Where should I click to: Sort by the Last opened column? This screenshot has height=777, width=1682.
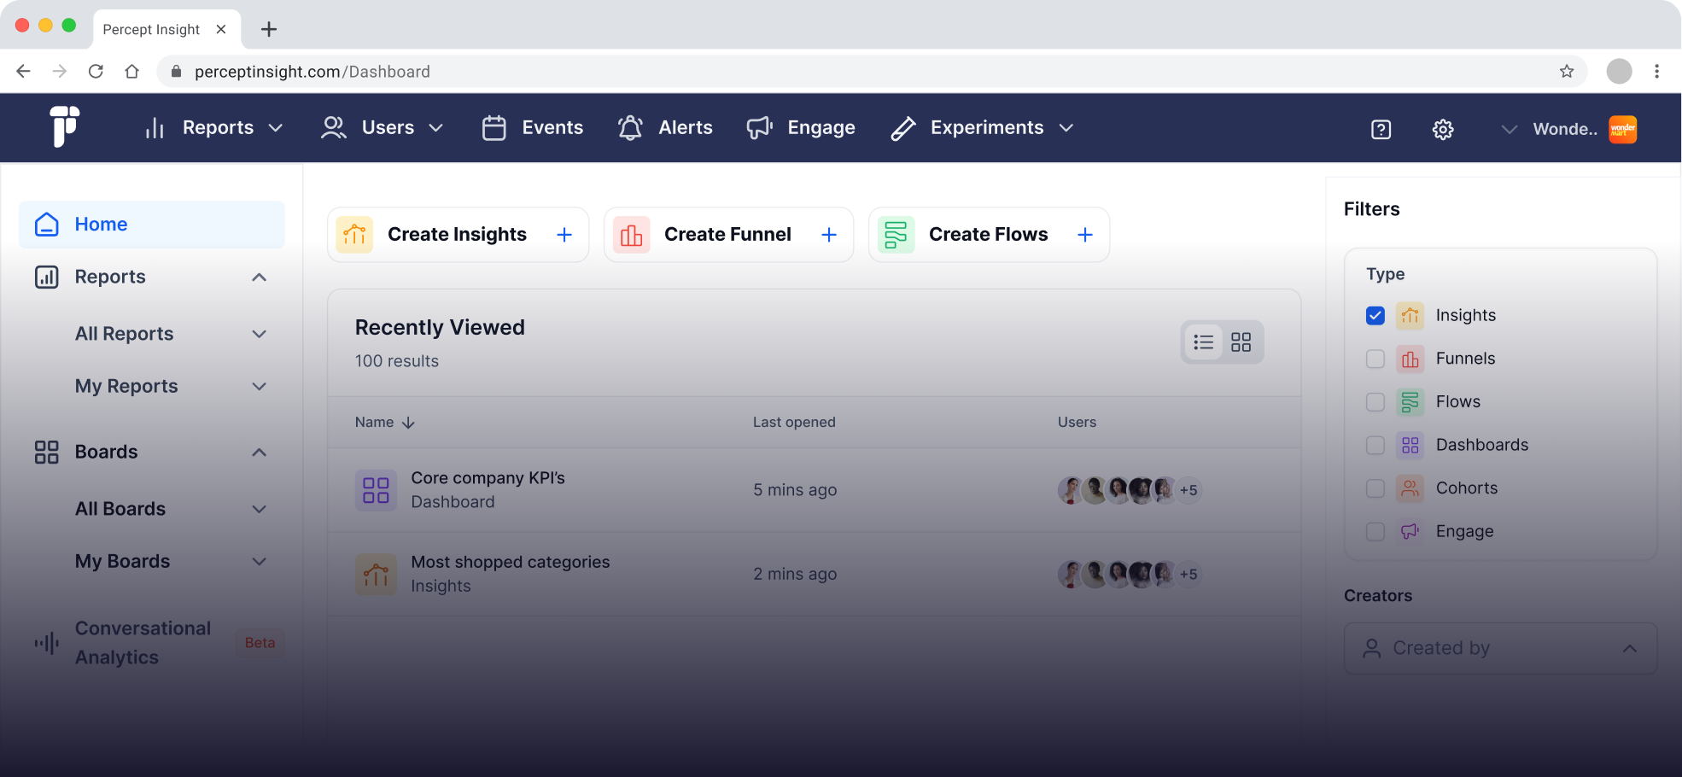(x=794, y=423)
